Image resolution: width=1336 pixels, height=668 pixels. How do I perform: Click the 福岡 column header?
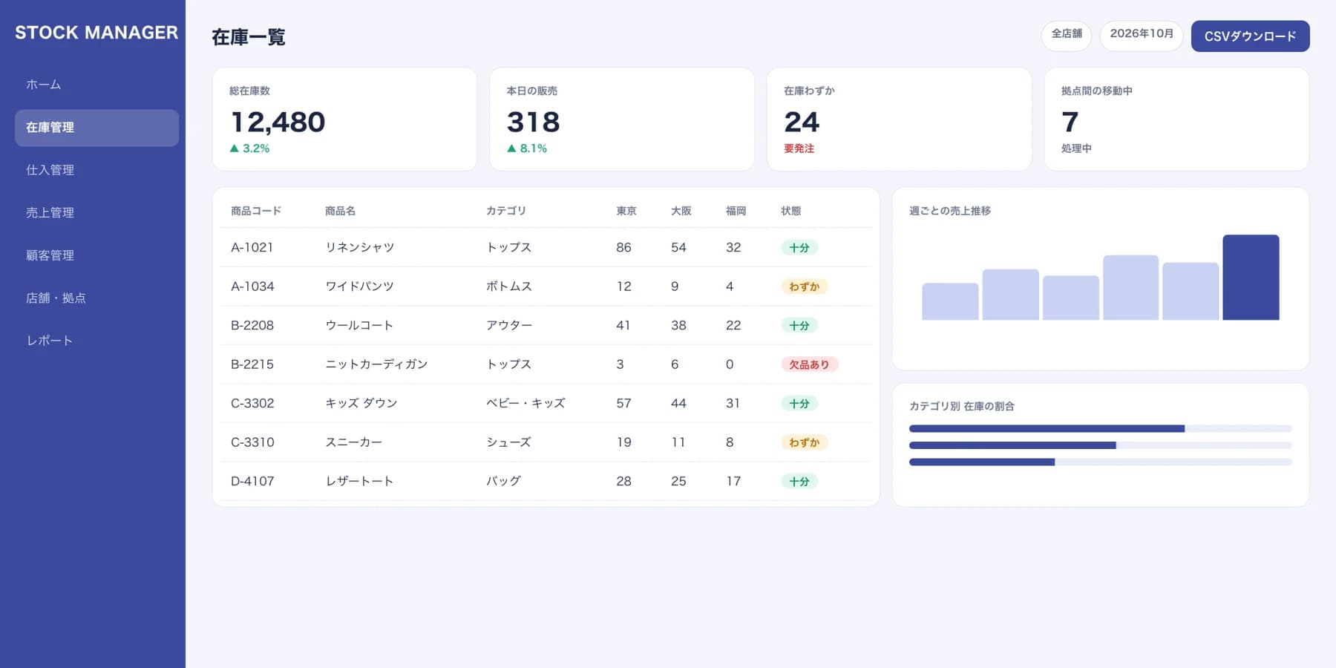click(736, 211)
